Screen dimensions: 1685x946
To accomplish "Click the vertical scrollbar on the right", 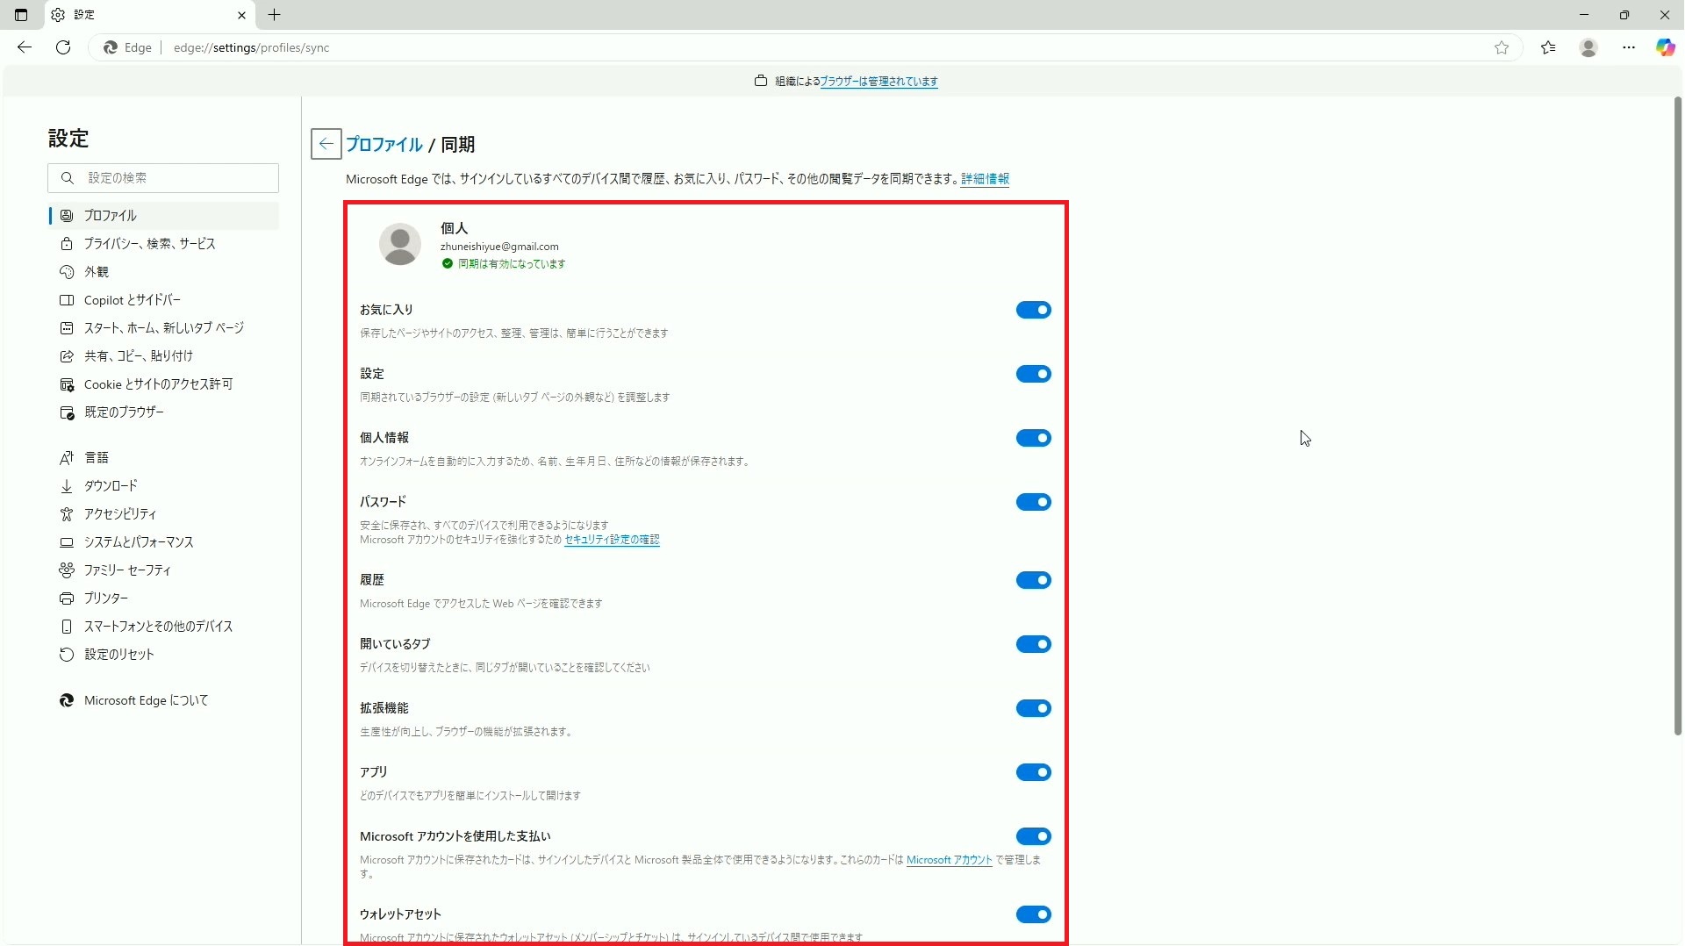I will pos(1677,412).
